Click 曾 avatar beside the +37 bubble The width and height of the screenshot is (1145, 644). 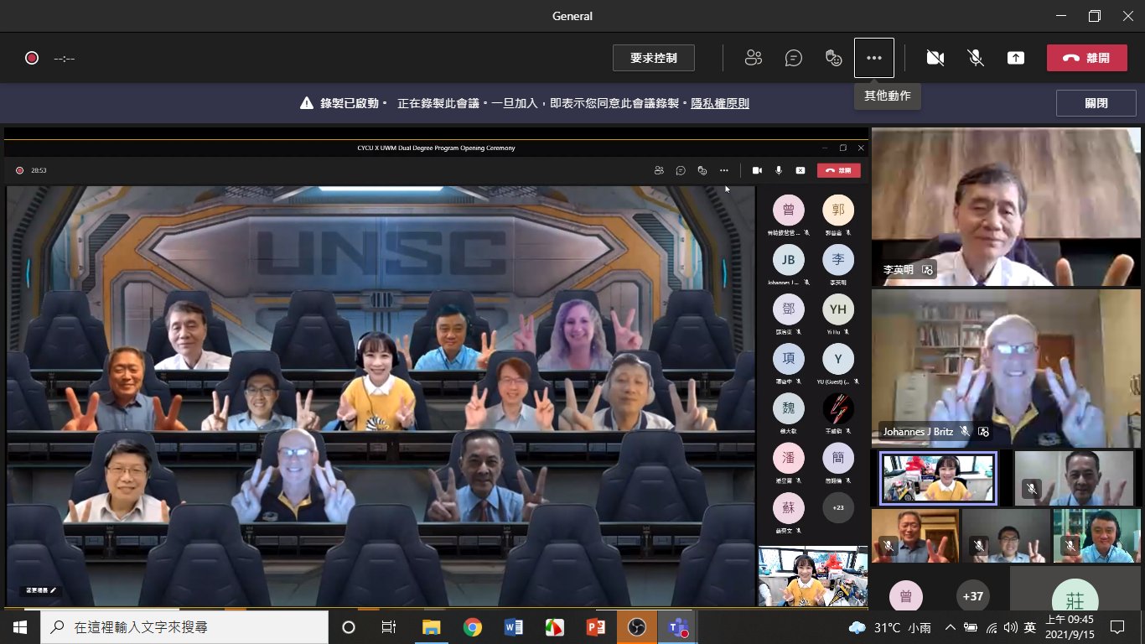(x=905, y=596)
